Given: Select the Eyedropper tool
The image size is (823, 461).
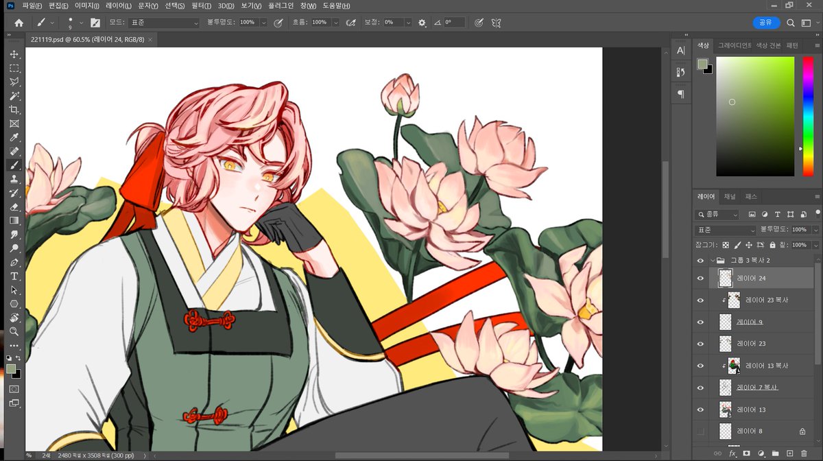Looking at the screenshot, I should (x=14, y=137).
